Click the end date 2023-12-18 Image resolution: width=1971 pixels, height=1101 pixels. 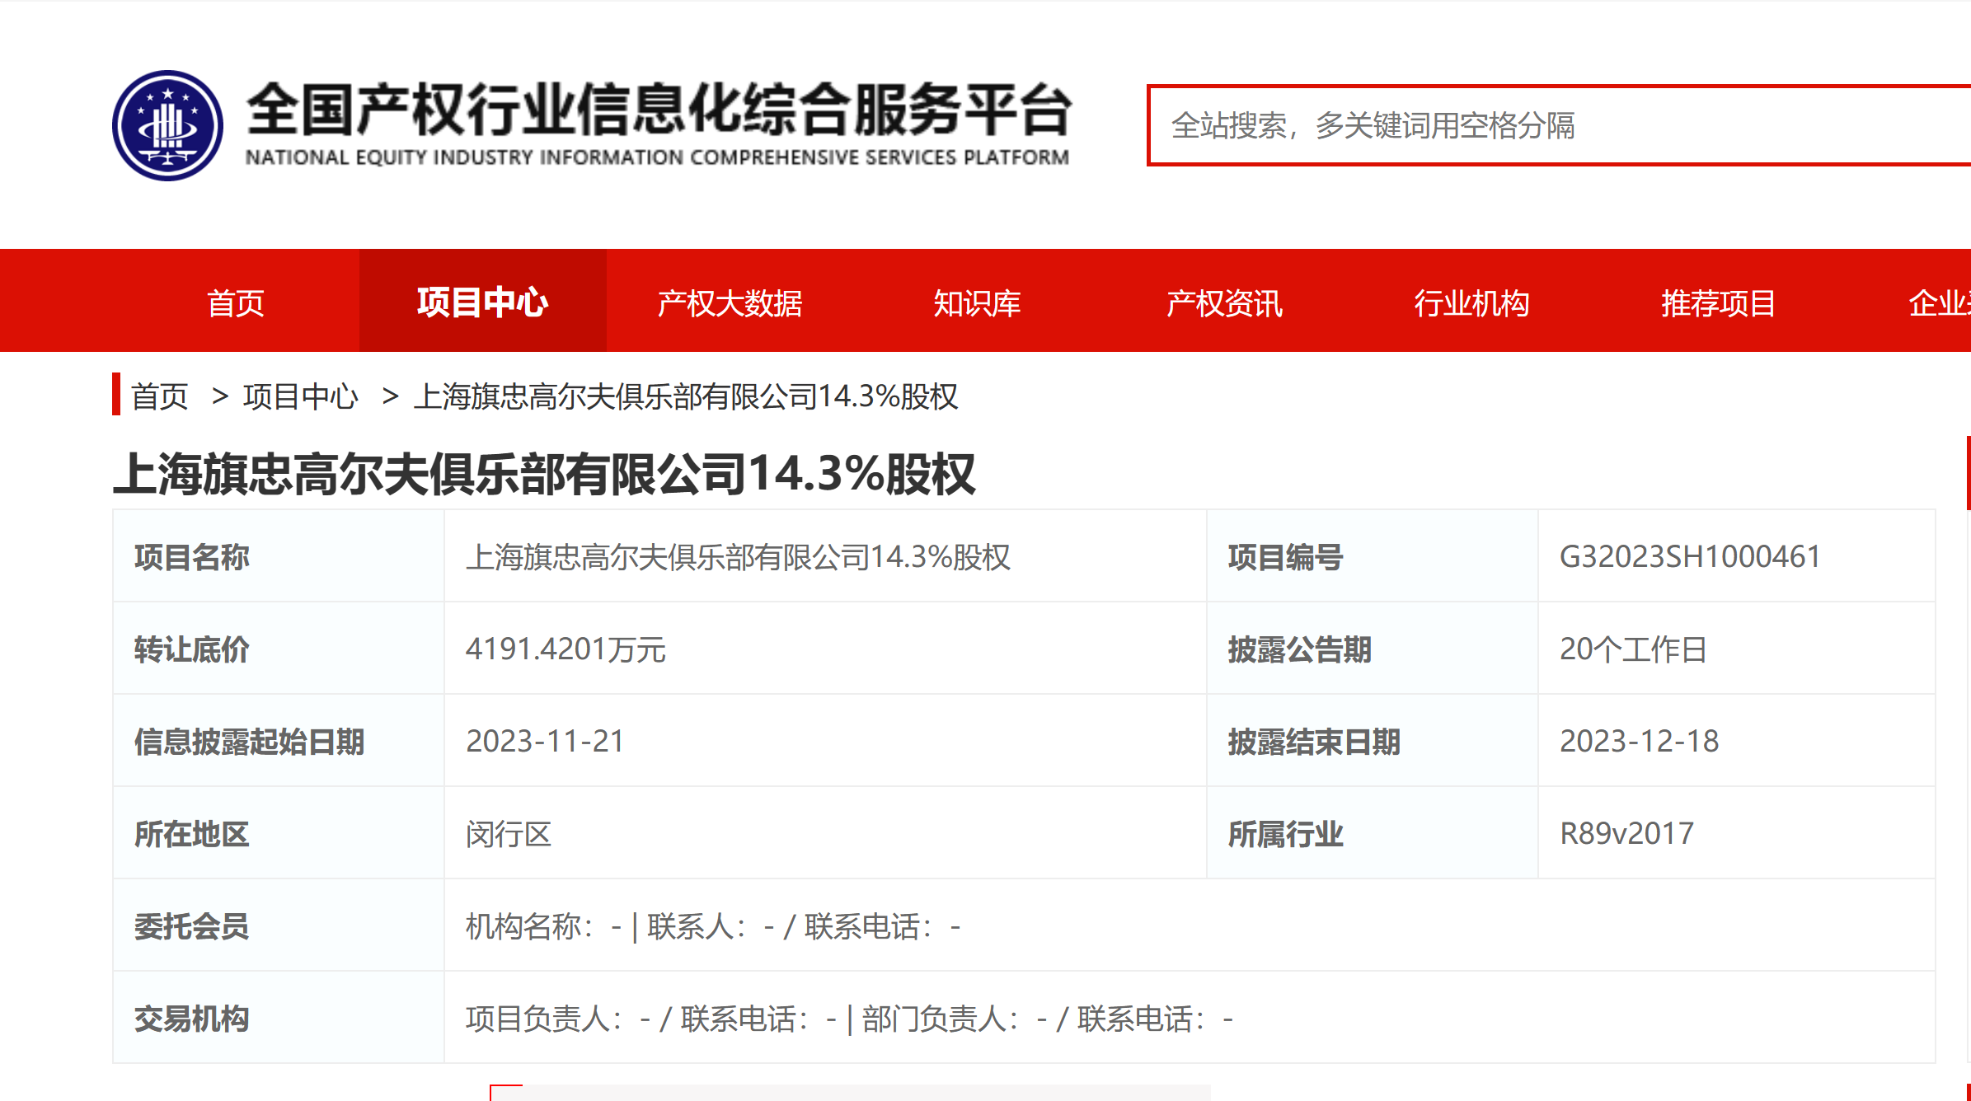1639,741
